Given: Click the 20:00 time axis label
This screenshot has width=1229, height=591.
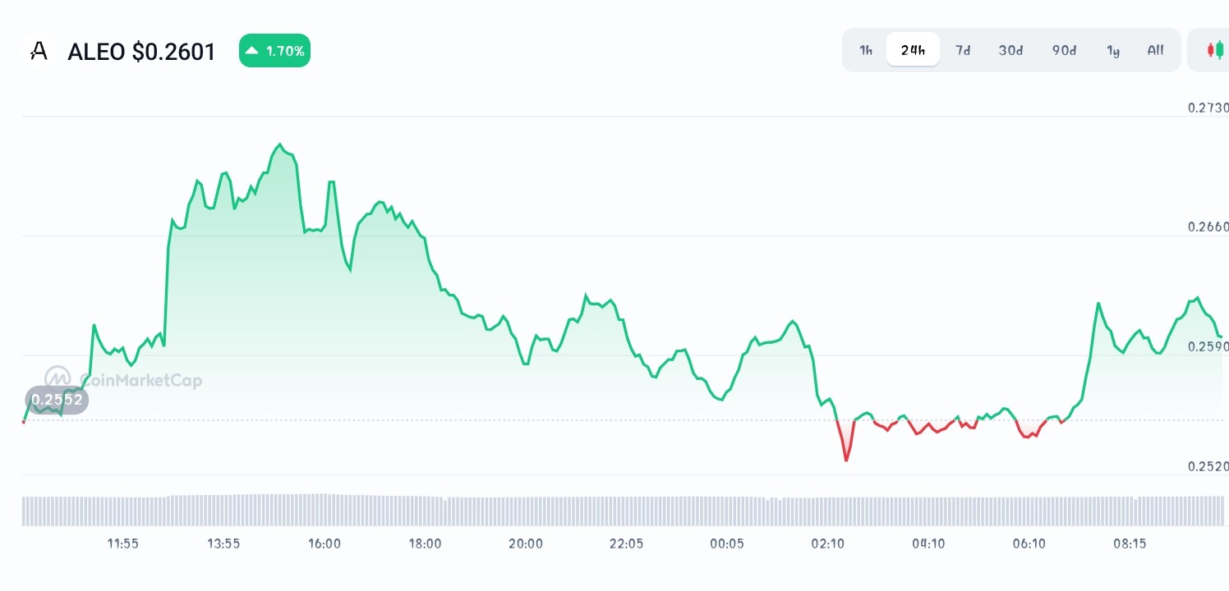Looking at the screenshot, I should click(x=526, y=543).
